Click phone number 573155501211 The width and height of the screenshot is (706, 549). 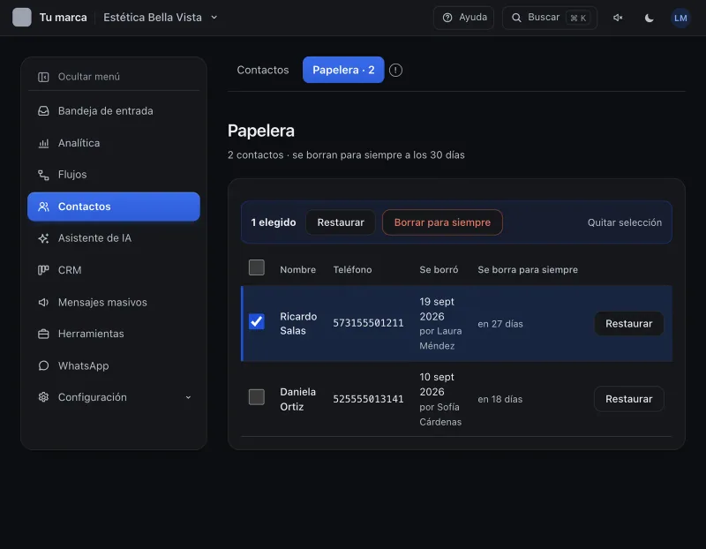pyautogui.click(x=368, y=323)
